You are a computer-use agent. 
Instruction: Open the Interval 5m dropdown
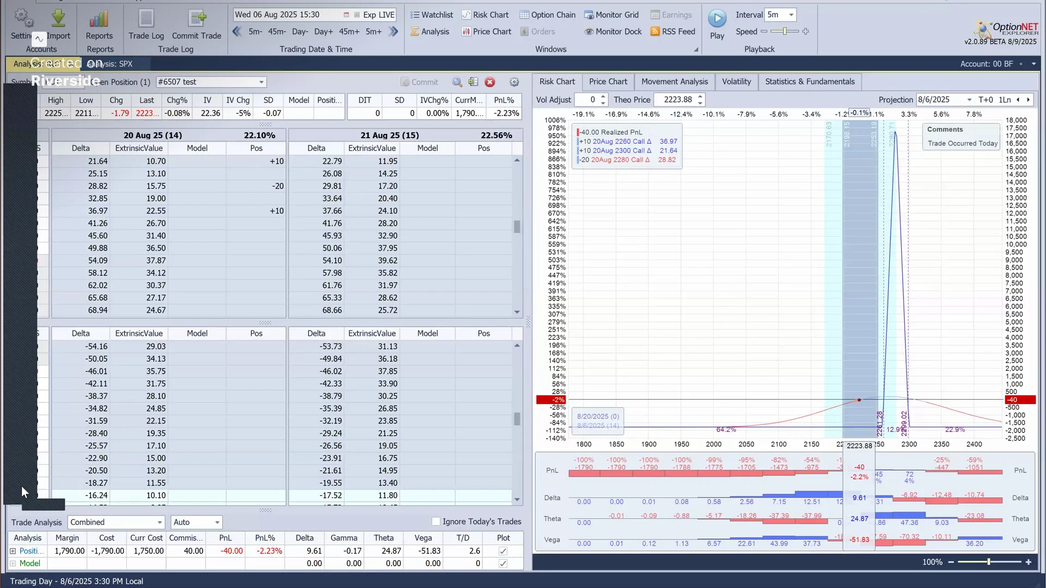(791, 15)
